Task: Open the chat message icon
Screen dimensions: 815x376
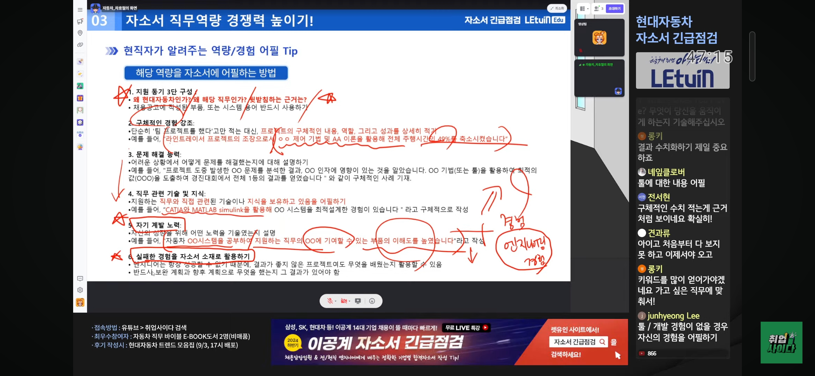Action: (80, 279)
